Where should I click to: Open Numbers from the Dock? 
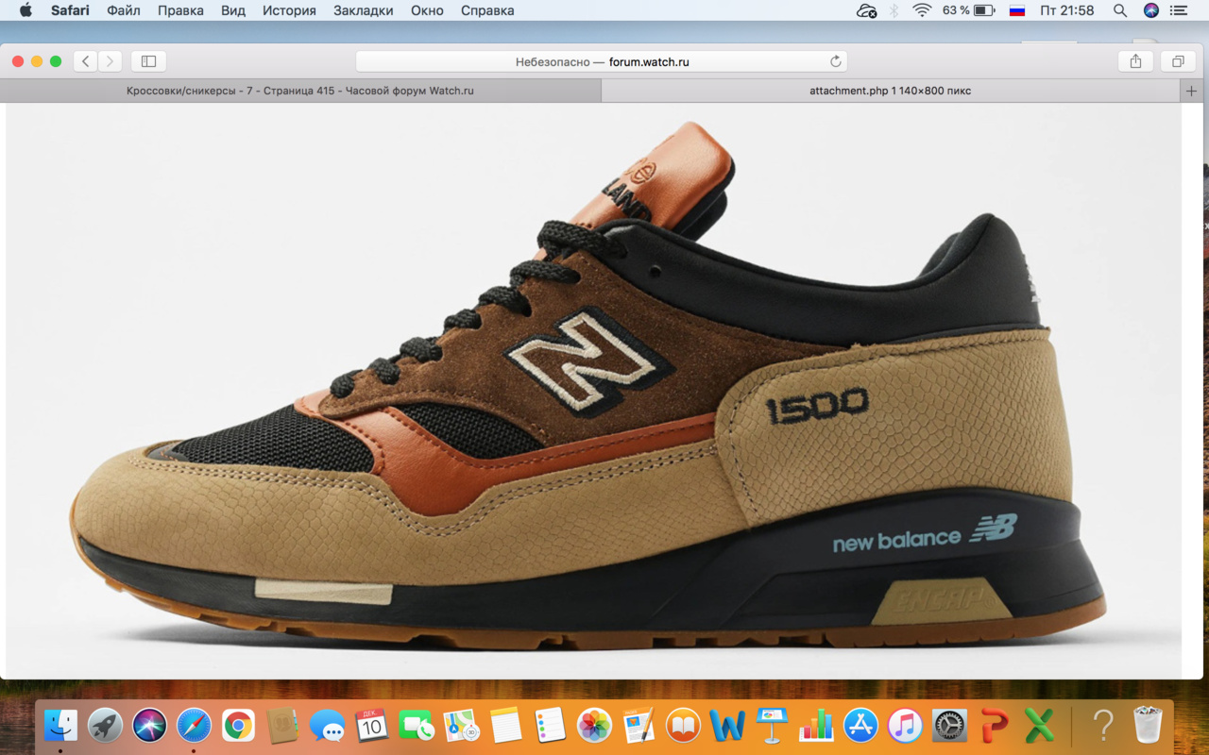click(x=816, y=725)
